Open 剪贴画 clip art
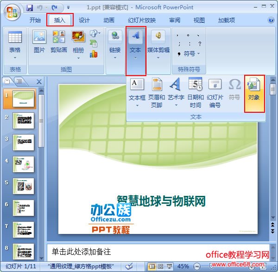The image size is (278, 272). click(x=59, y=42)
